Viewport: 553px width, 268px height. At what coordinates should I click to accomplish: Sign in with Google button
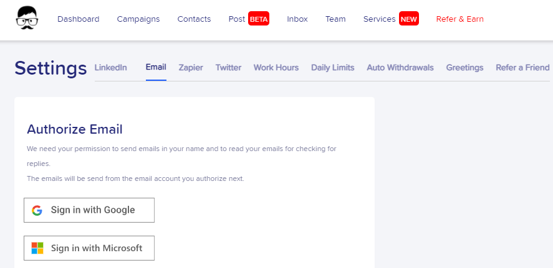(x=89, y=210)
